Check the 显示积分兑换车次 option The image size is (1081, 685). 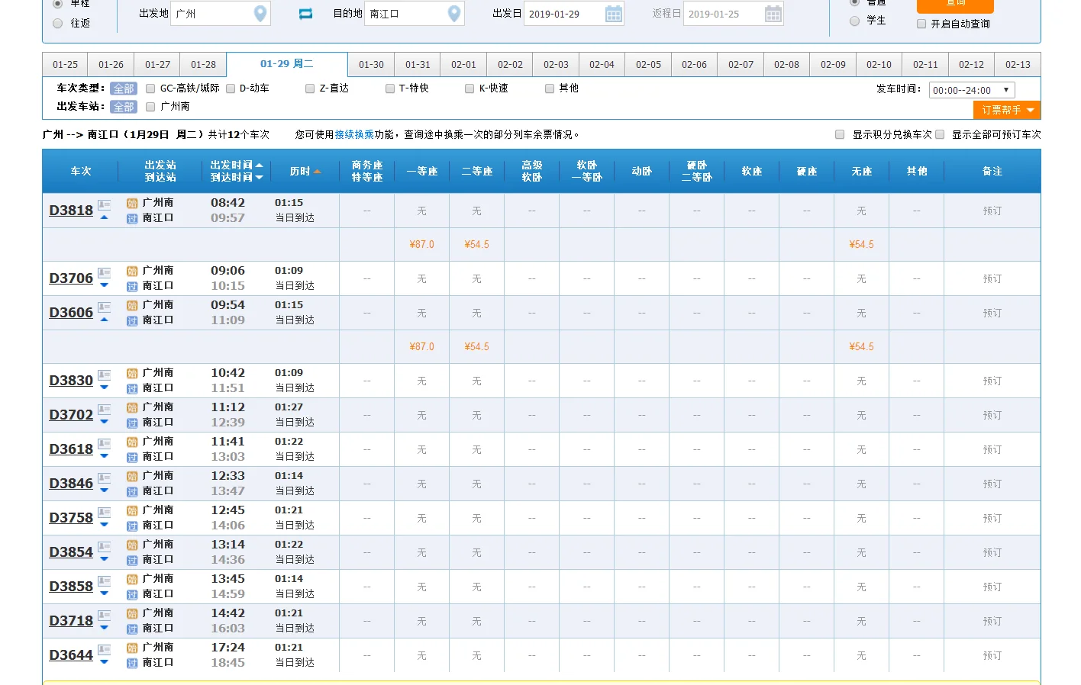pyautogui.click(x=839, y=134)
